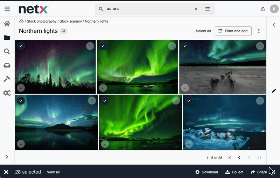Screen dimensions: 280x178
Task: Deselect the sled dogs aurora image checkbox
Action: pyautogui.click(x=185, y=46)
